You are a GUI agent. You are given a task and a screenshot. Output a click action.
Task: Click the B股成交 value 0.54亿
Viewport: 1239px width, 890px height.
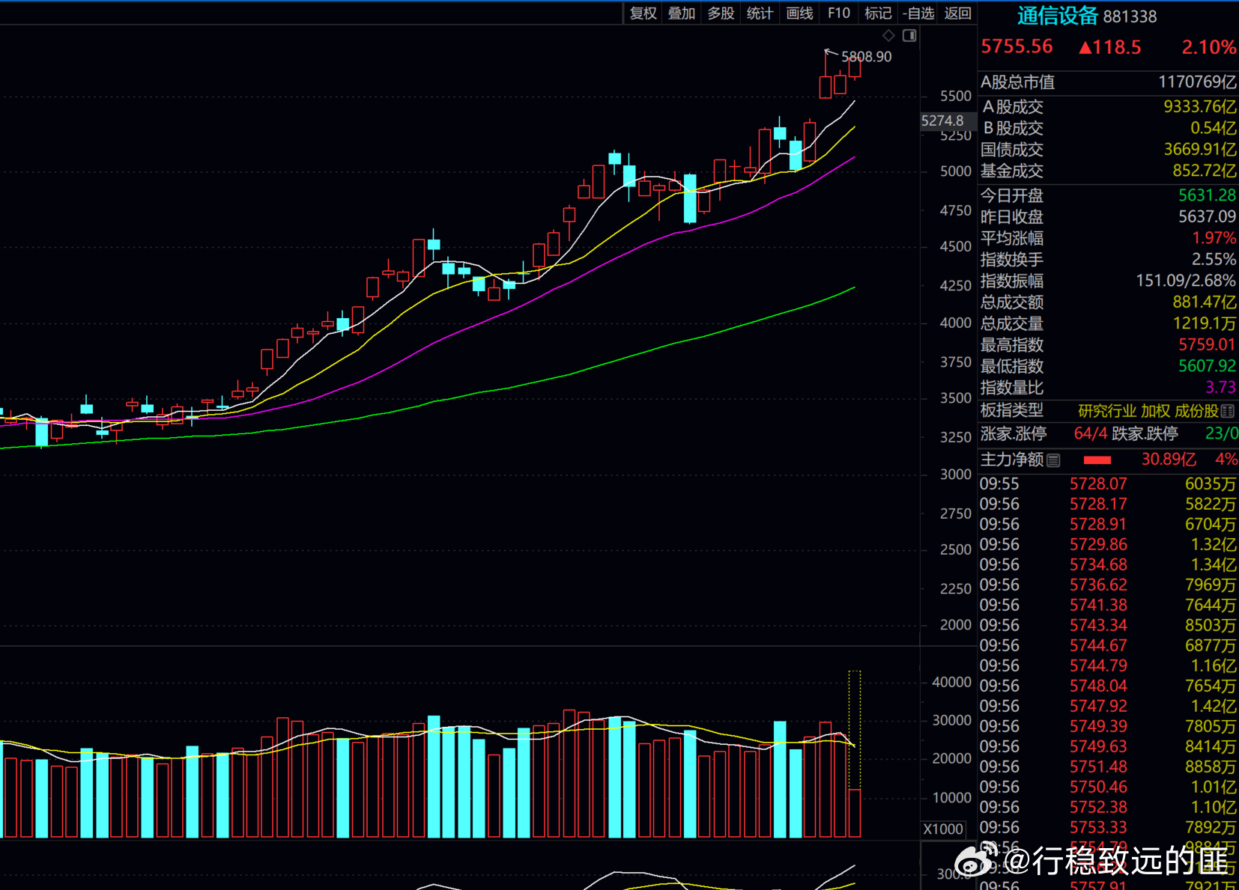[x=1214, y=128]
